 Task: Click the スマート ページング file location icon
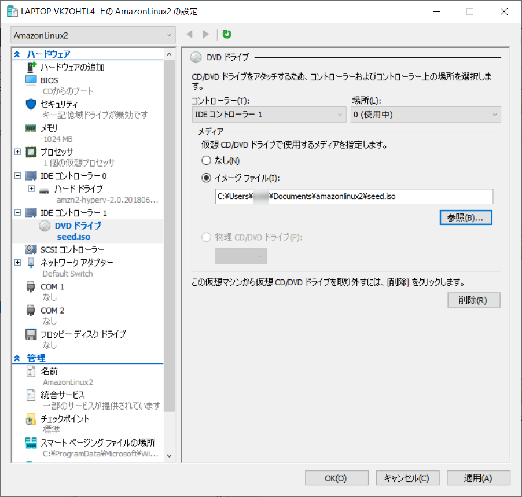coord(31,443)
